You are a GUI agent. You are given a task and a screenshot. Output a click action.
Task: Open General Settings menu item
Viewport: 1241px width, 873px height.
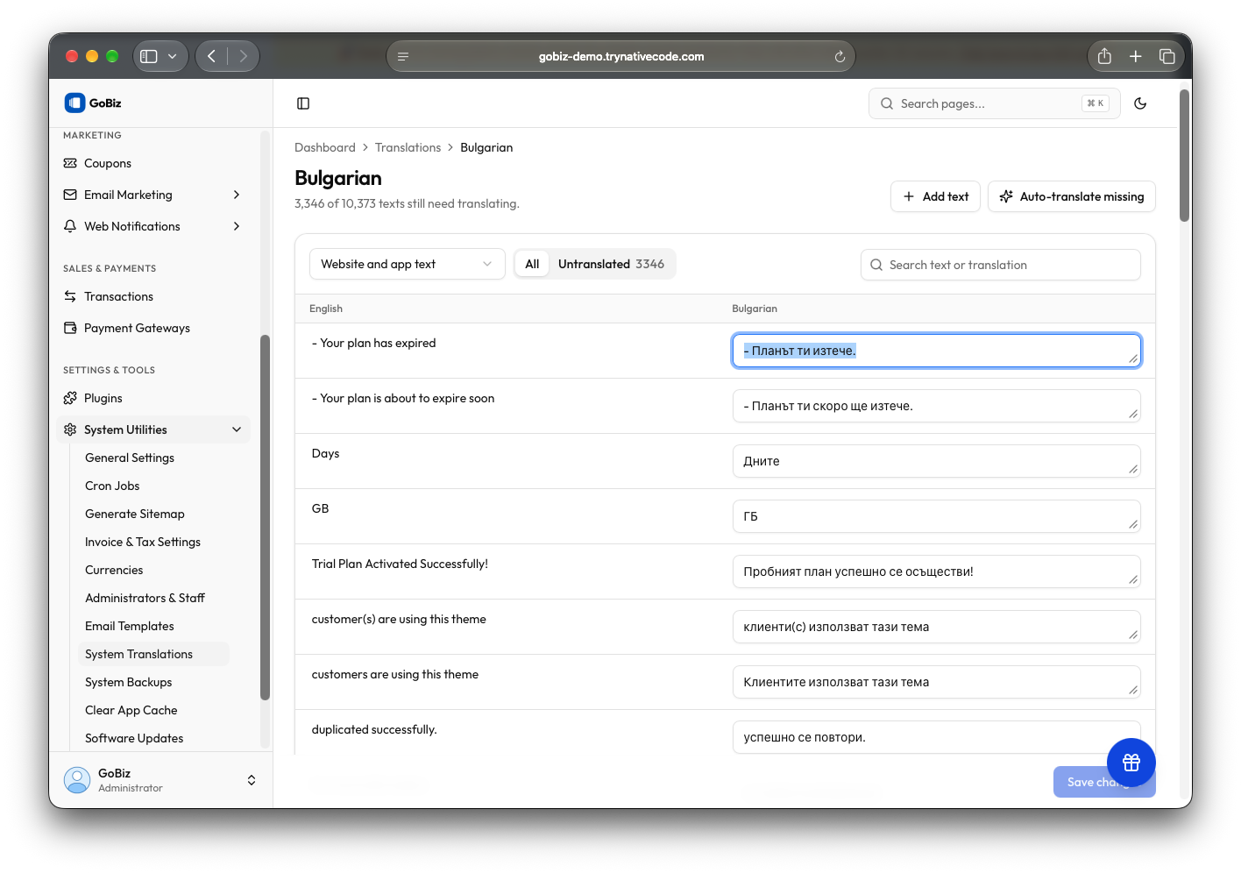pyautogui.click(x=130, y=458)
